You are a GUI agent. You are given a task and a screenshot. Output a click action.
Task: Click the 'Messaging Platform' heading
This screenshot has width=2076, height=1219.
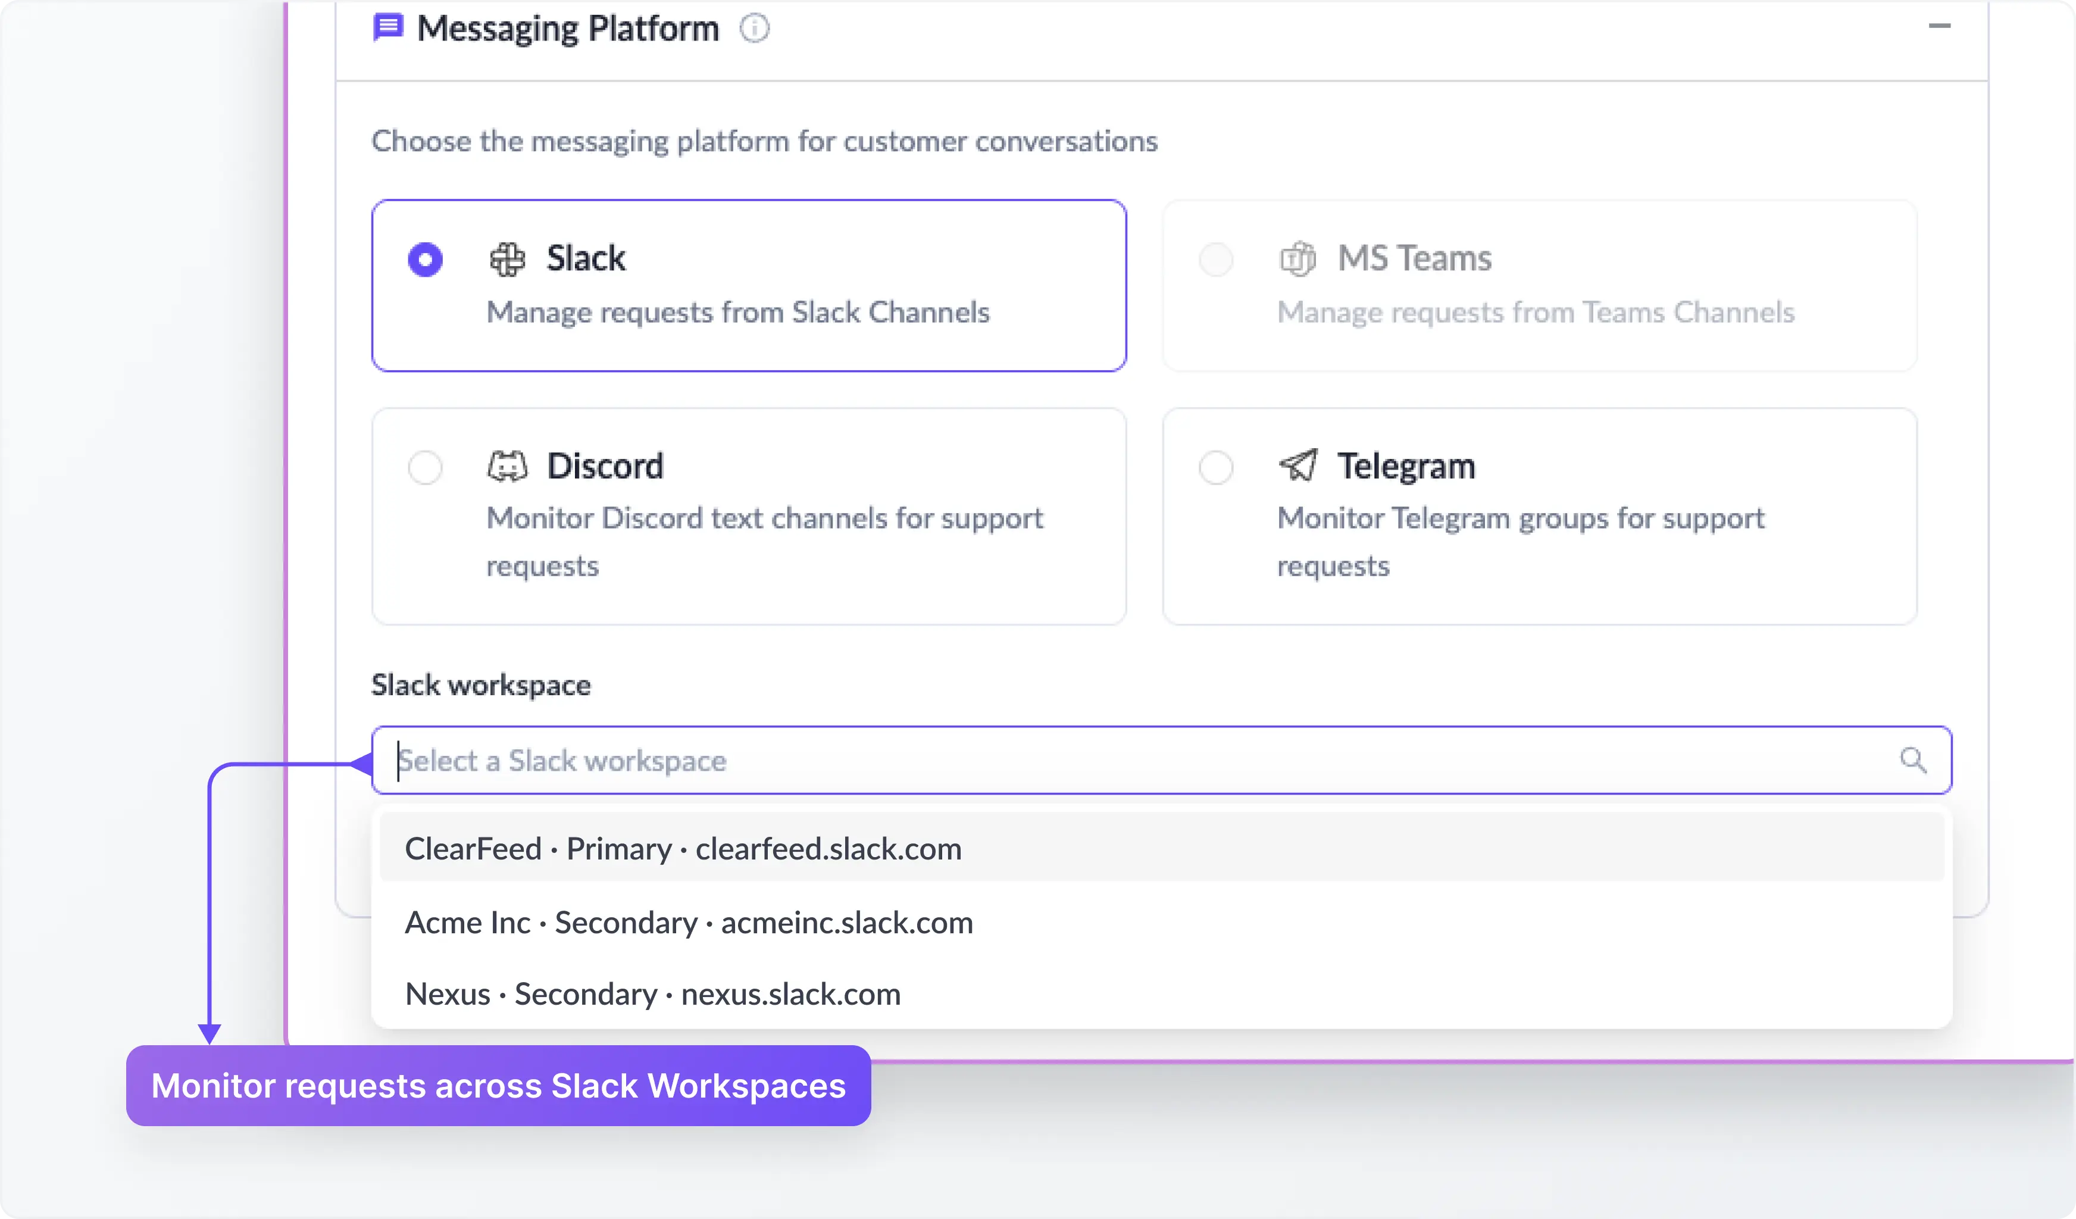[x=568, y=29]
